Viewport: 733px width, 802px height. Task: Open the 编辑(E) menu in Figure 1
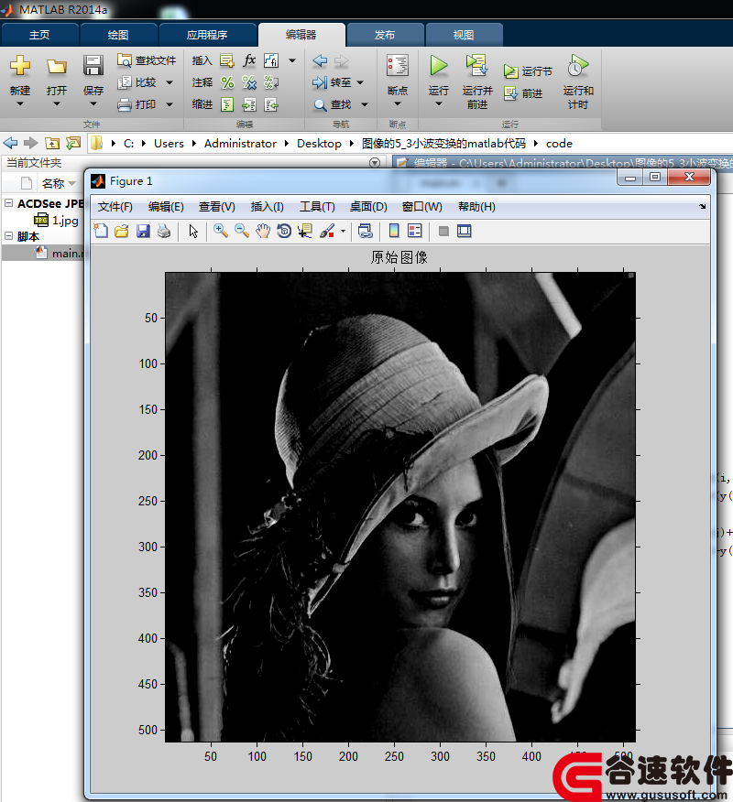pos(166,207)
